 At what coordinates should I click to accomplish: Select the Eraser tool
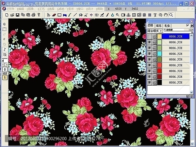[x=54, y=15]
